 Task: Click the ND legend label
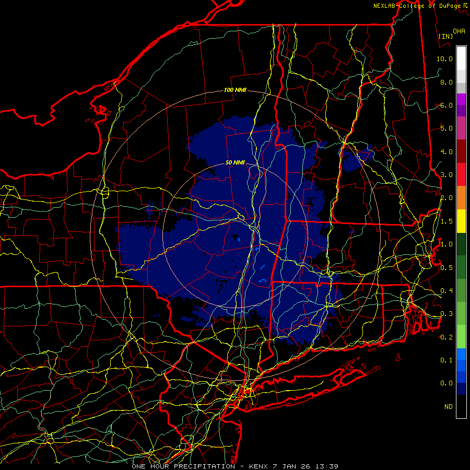pyautogui.click(x=449, y=407)
